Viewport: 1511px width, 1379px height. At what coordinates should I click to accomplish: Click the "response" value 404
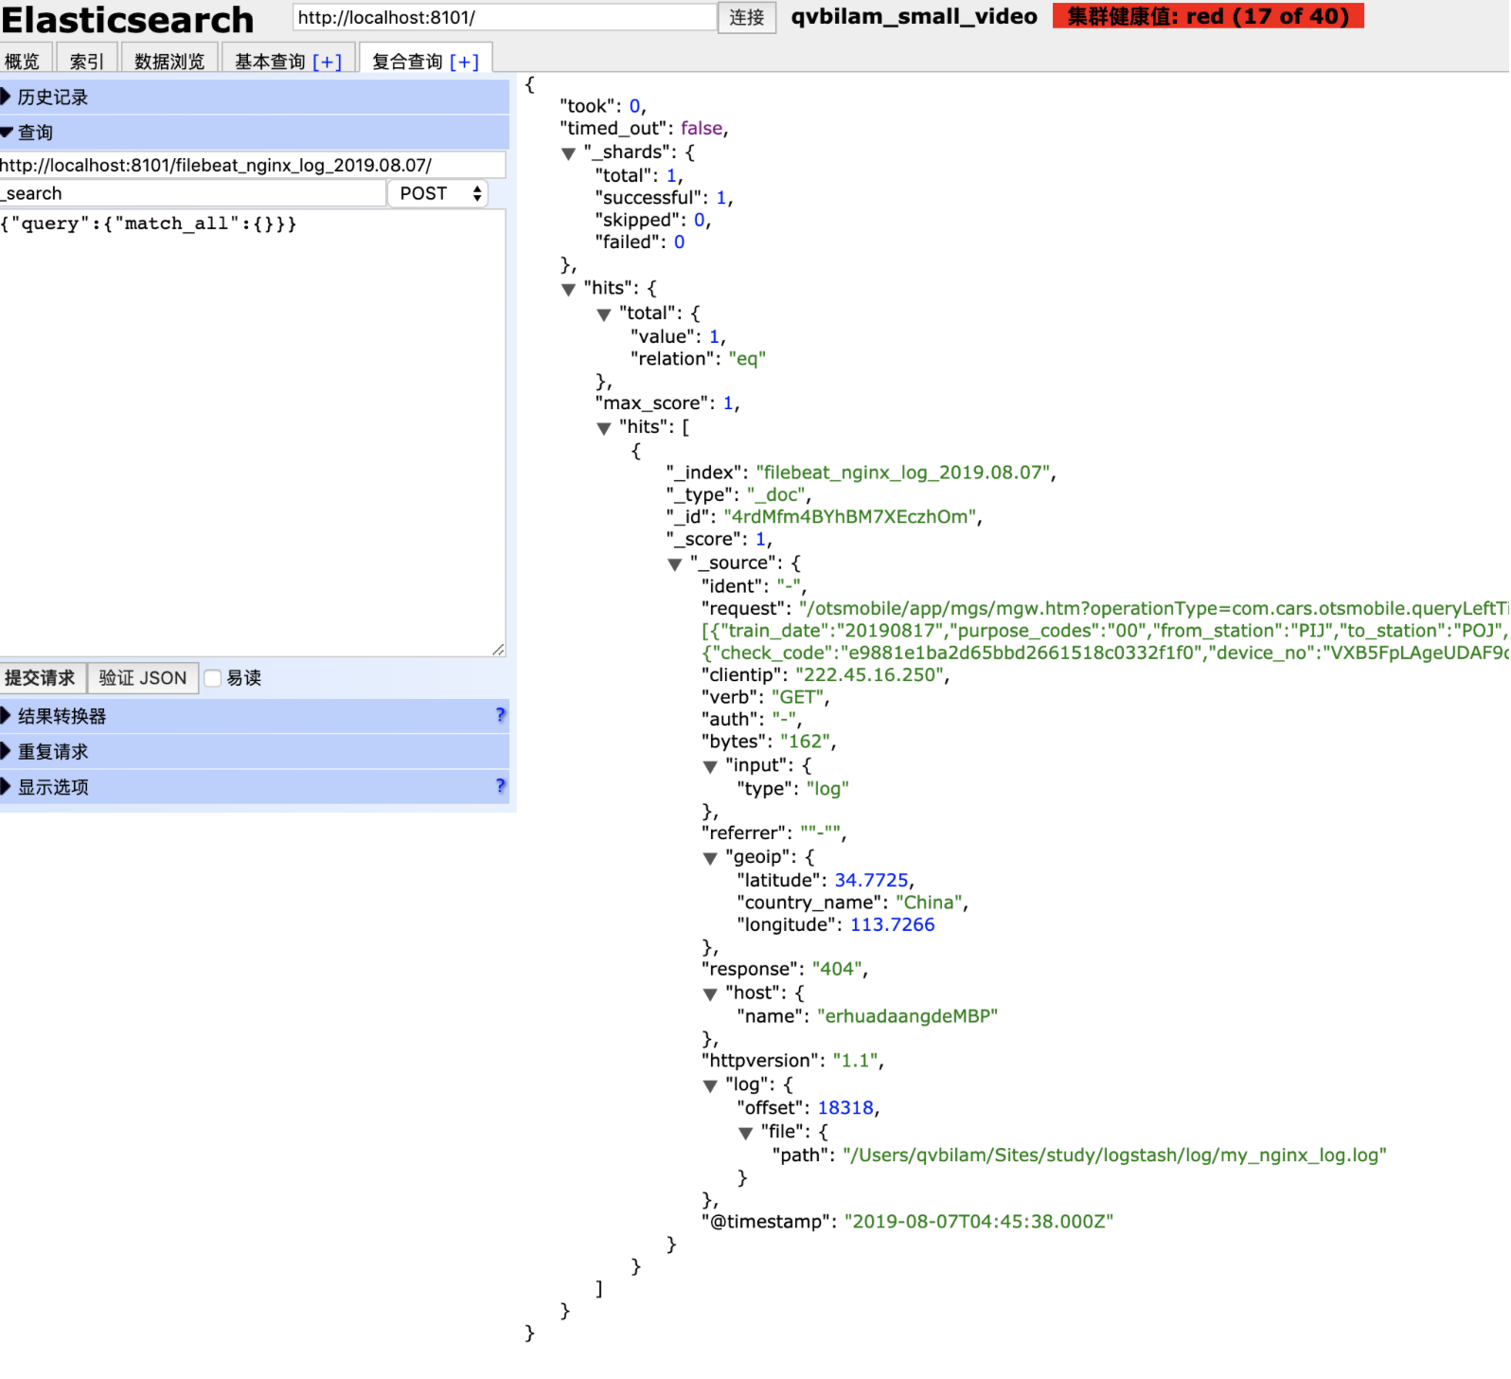[837, 970]
